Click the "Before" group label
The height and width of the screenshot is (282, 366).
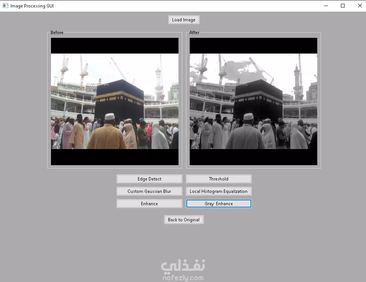coord(57,33)
